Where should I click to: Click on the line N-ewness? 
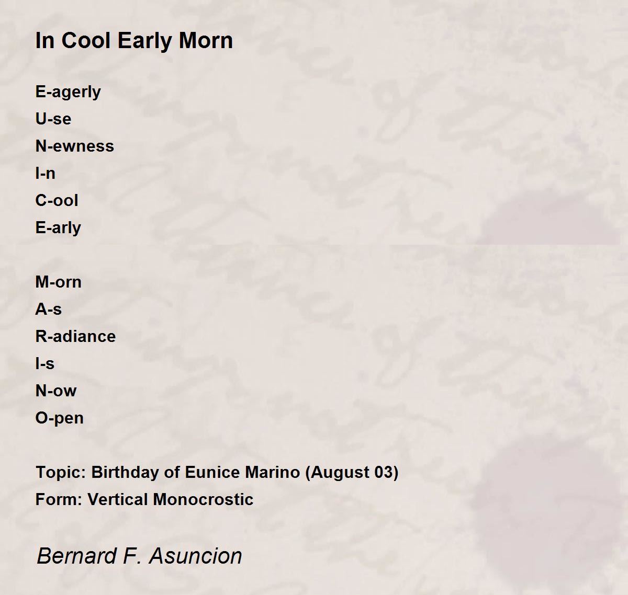(75, 146)
